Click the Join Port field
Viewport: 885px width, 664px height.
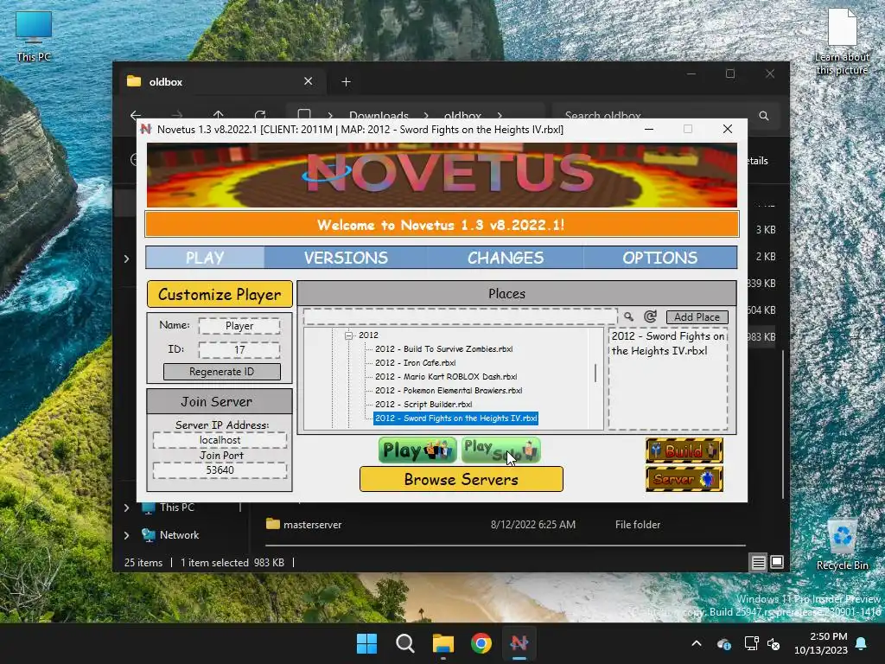coord(220,470)
